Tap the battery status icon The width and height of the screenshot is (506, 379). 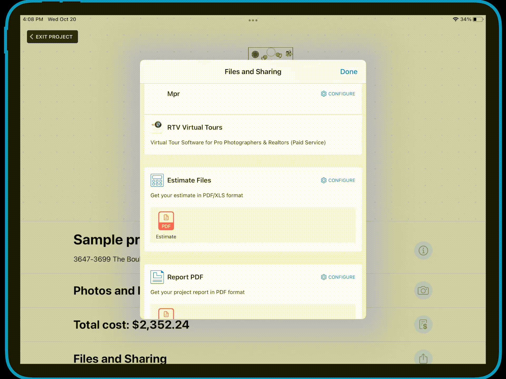coord(478,19)
